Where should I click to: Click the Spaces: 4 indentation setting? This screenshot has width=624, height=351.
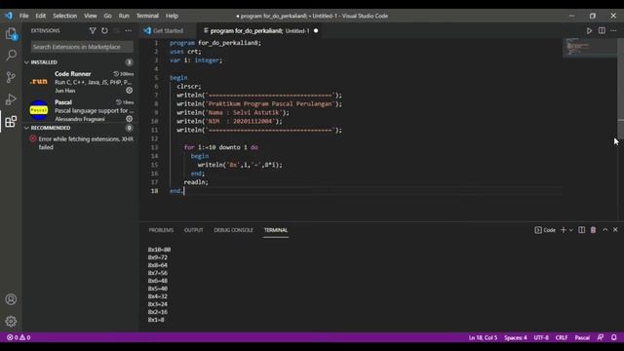pos(516,337)
